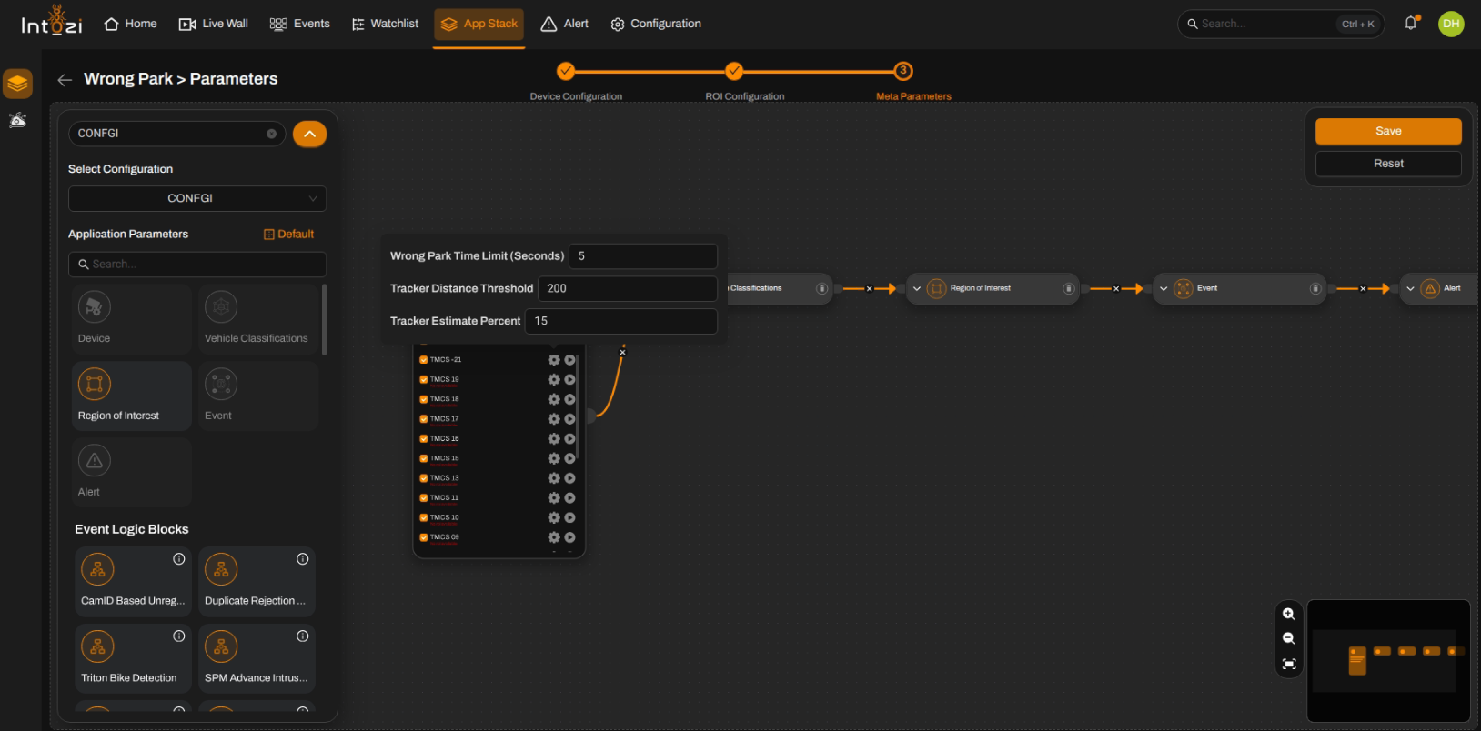This screenshot has height=731, width=1481.
Task: Uncheck the TMCS -21 camera checkbox
Action: pyautogui.click(x=423, y=360)
